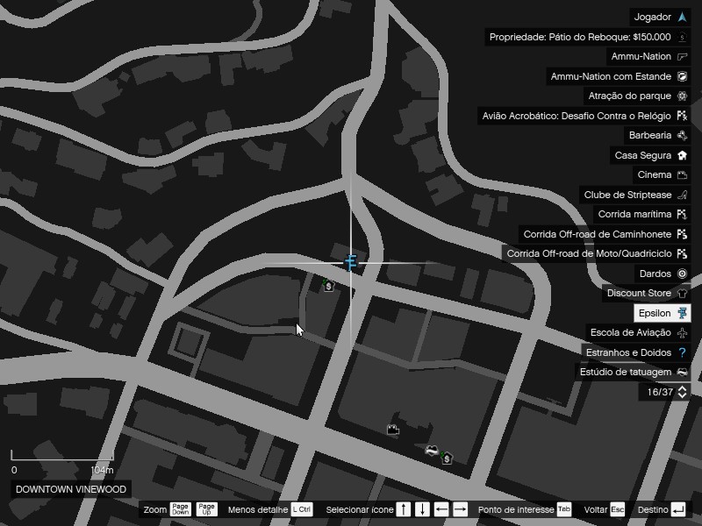Click the Avião Acrobático flag icon
Screen dimensions: 702x526
point(682,116)
